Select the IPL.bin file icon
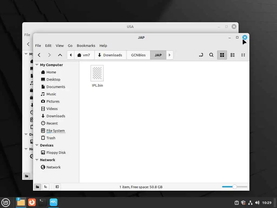 click(97, 73)
